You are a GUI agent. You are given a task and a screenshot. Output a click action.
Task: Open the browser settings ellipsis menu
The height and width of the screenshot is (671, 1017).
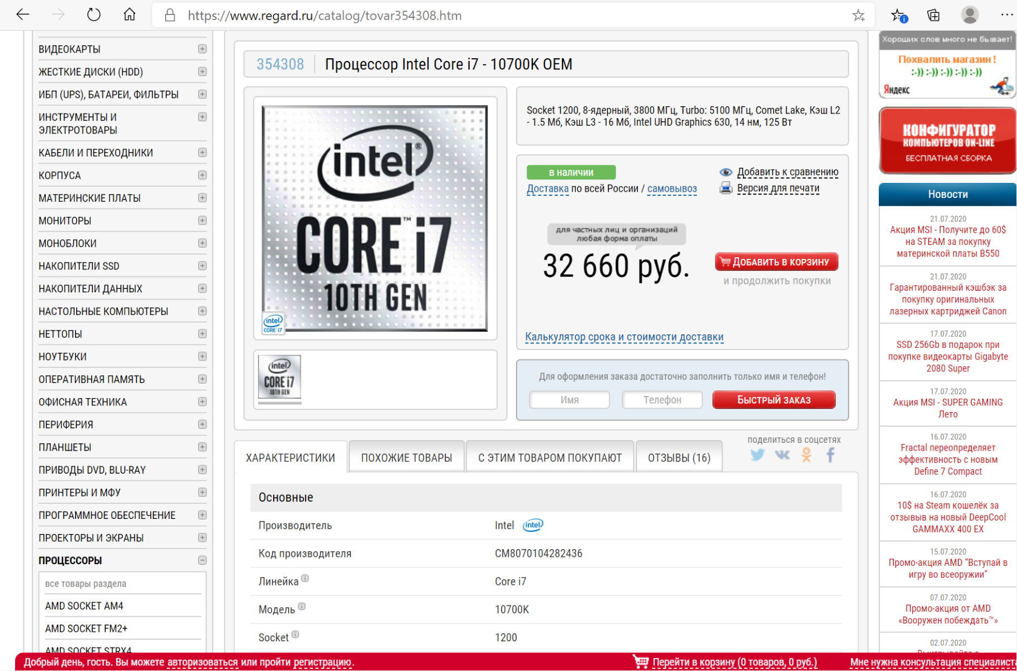(1007, 15)
